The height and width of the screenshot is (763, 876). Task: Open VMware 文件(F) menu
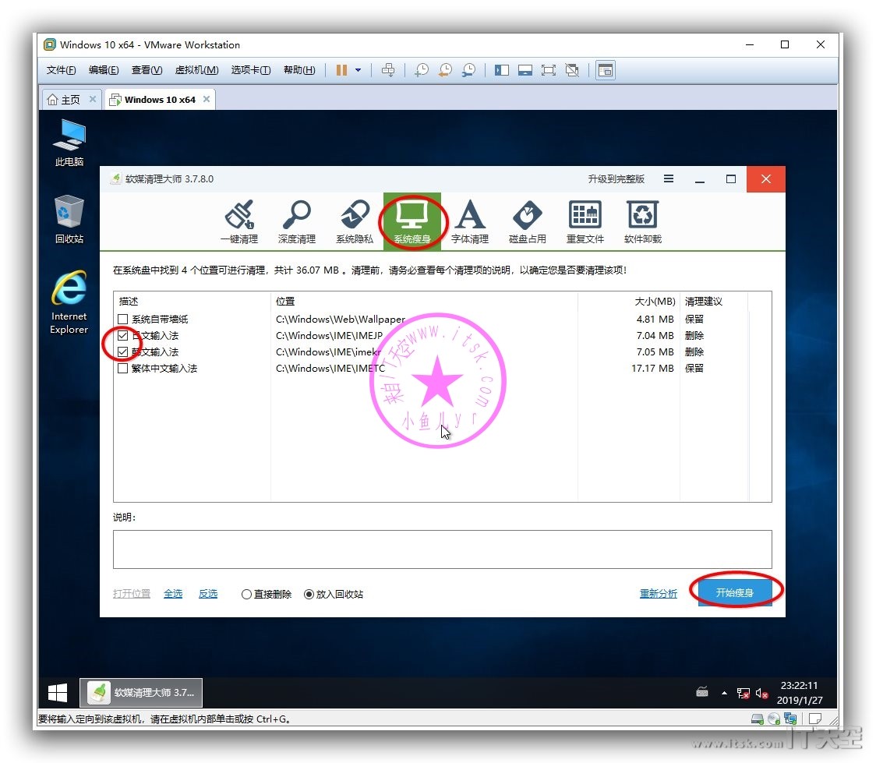click(x=61, y=70)
